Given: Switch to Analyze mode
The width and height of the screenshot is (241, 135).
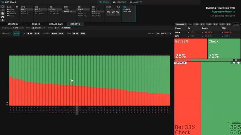Looking at the screenshot, I should pyautogui.click(x=136, y=2).
